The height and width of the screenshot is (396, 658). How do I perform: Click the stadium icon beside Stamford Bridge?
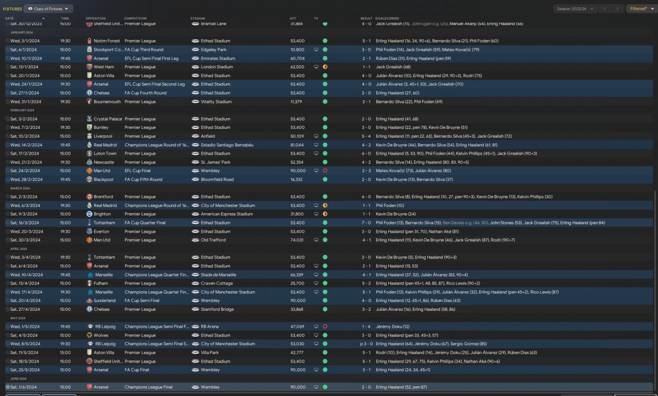pos(195,309)
